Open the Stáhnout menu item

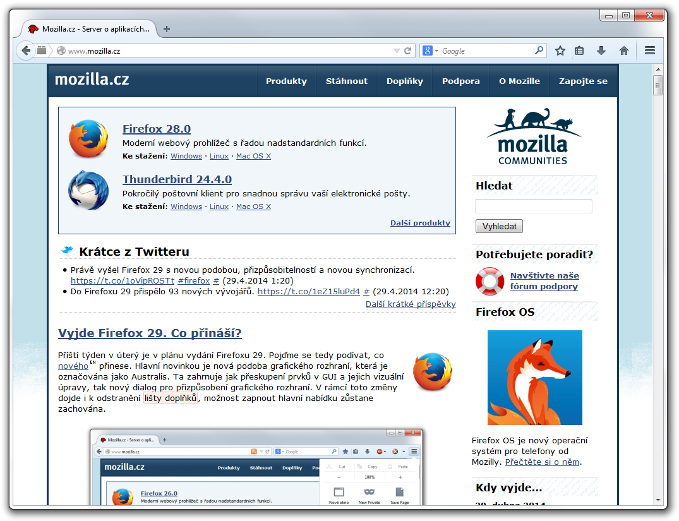[346, 81]
